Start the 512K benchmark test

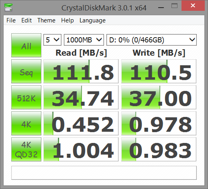click(26, 97)
